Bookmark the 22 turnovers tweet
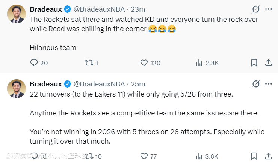The height and width of the screenshot is (165, 278). 254,156
